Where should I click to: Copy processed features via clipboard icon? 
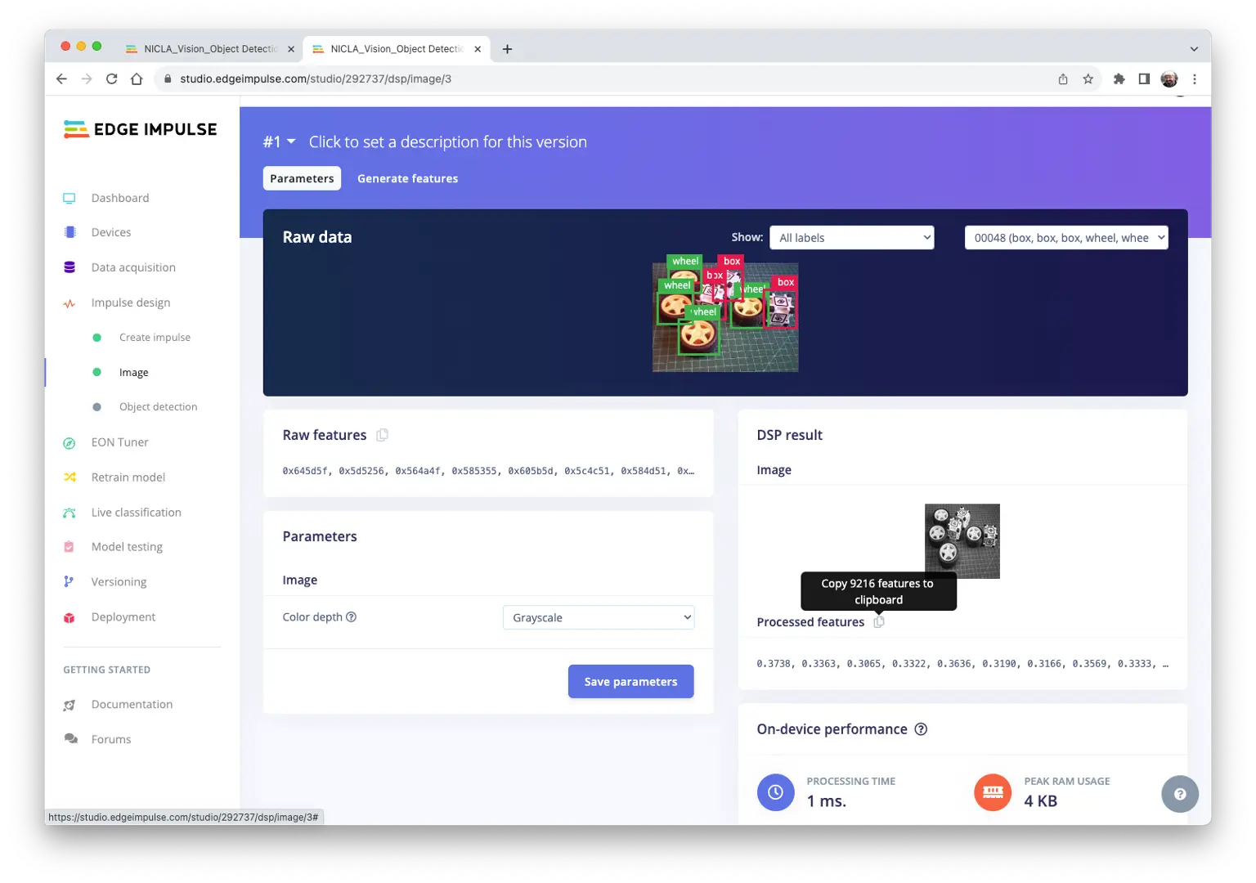879,622
